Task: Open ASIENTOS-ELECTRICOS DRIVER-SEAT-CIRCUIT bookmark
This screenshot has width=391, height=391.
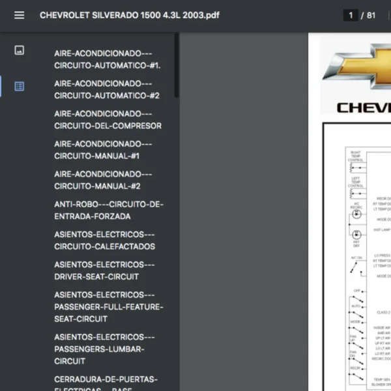Action: (104, 270)
